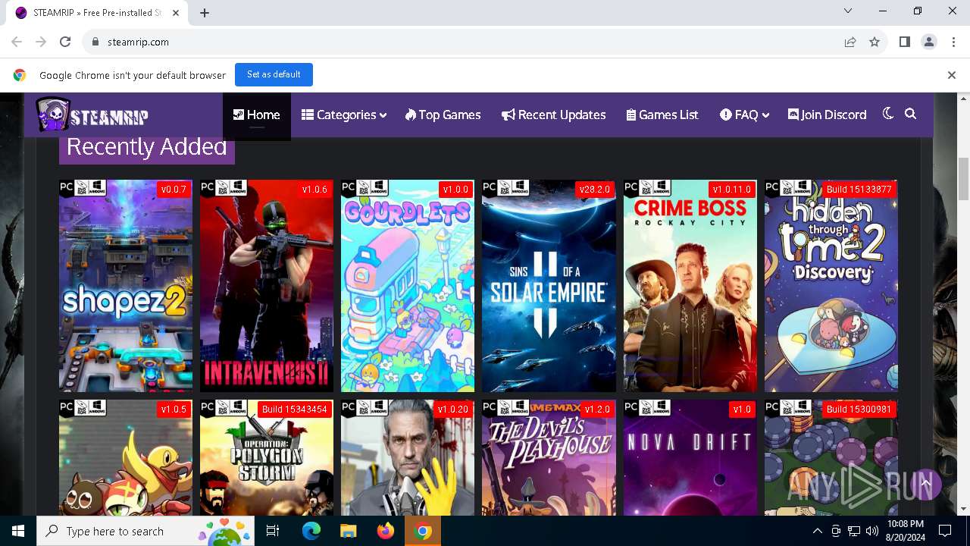Share this page via share icon
The image size is (970, 546).
click(x=850, y=42)
